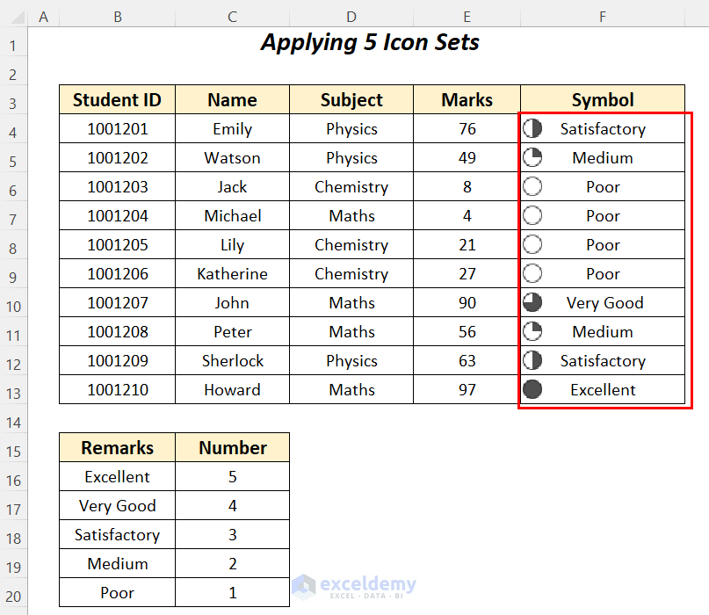Click the half-filled circle icon in Emily's row
Viewport: 709px width, 615px height.
pos(532,129)
